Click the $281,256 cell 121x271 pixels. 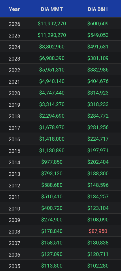coord(98,127)
